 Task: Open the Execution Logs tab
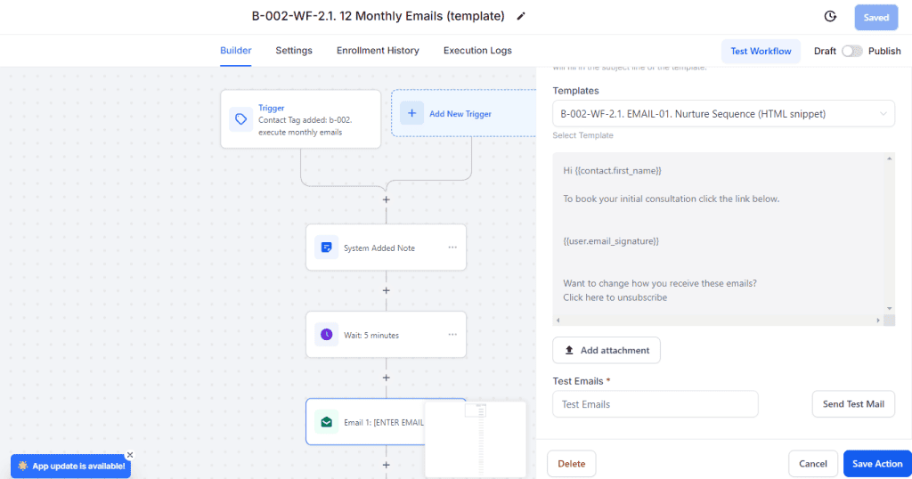coord(477,51)
